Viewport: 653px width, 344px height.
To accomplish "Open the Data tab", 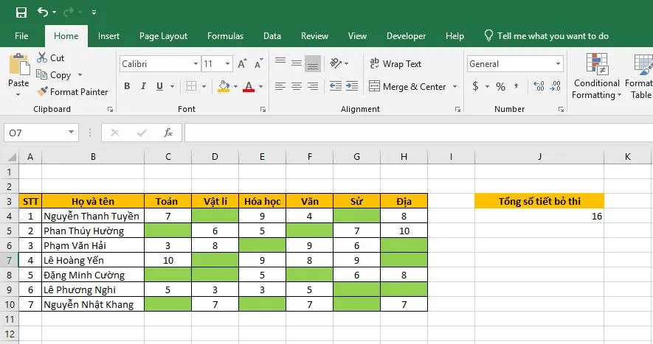I will (272, 36).
